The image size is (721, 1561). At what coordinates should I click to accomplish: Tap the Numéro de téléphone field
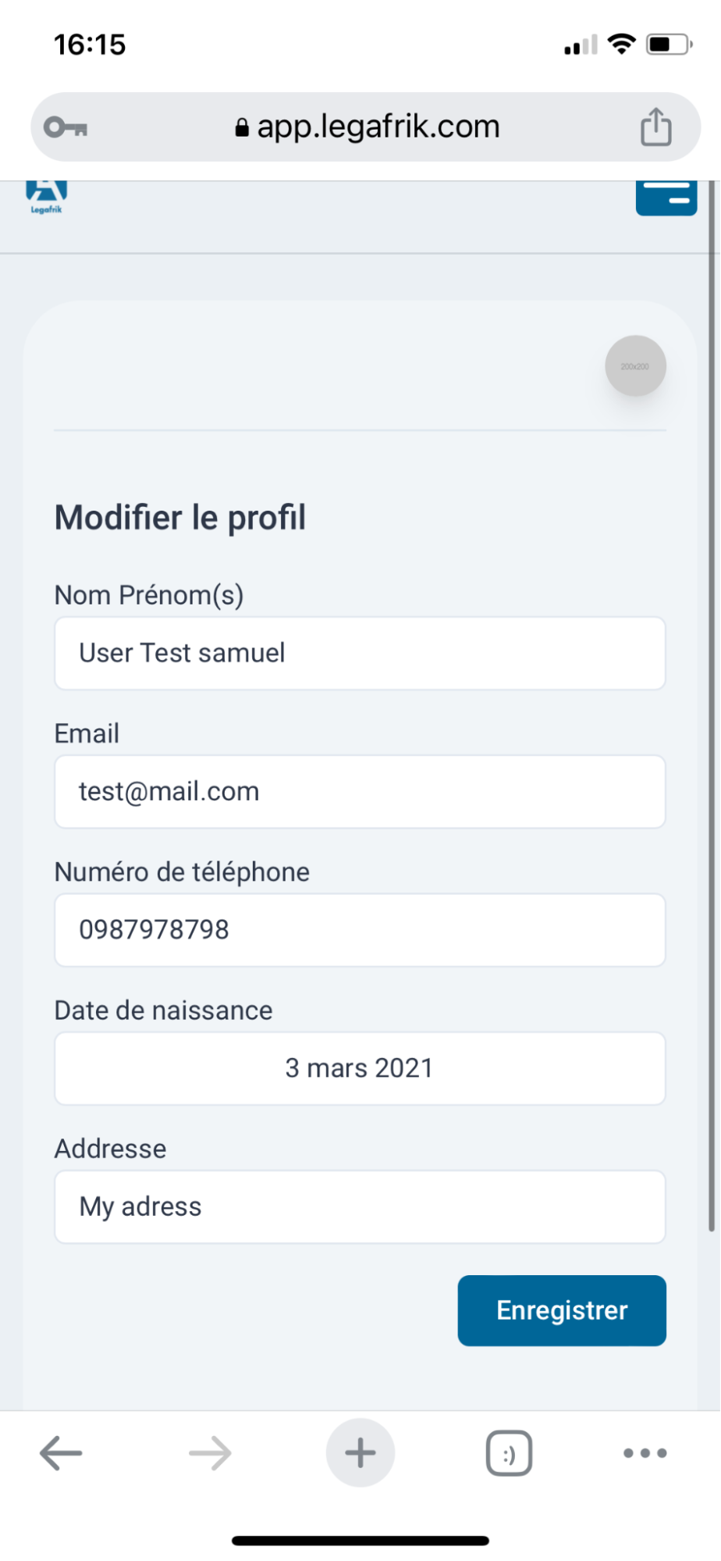point(360,930)
